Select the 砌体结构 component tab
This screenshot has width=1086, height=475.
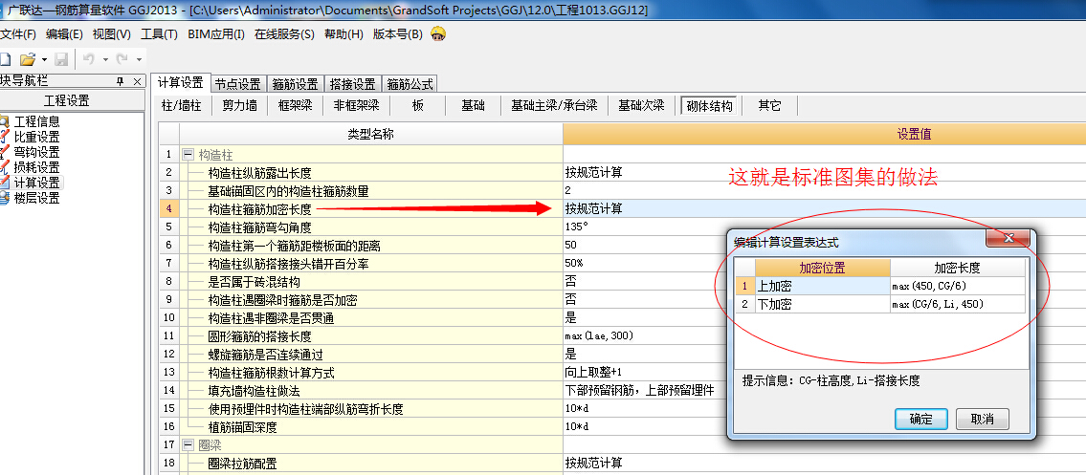point(710,106)
